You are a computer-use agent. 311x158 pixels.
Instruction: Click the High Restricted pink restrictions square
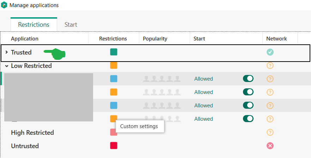pos(114,132)
